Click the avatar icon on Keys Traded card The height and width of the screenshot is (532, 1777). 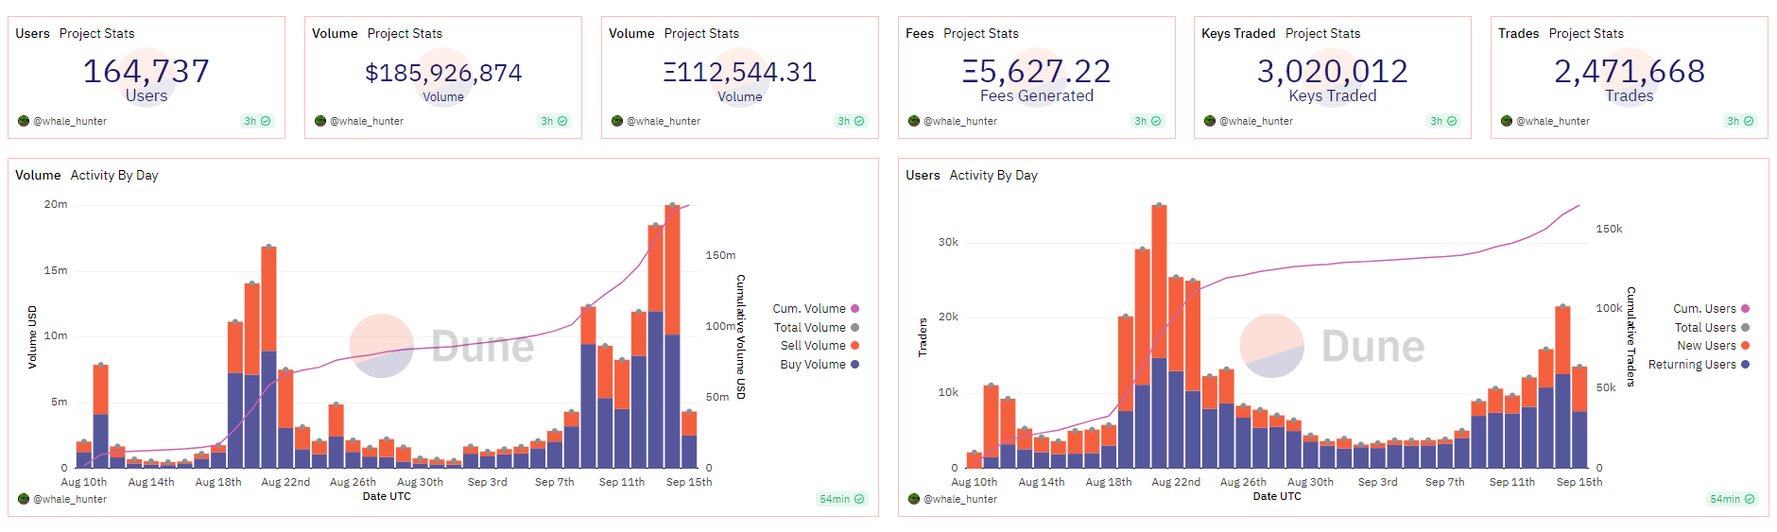point(1210,121)
